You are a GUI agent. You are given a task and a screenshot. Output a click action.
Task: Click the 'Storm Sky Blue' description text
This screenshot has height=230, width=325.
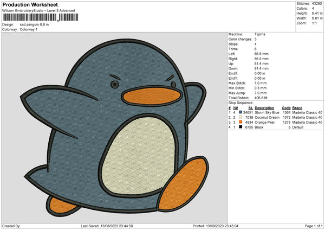coord(267,112)
